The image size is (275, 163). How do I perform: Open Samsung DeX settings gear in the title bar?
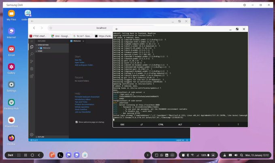[x=245, y=5]
